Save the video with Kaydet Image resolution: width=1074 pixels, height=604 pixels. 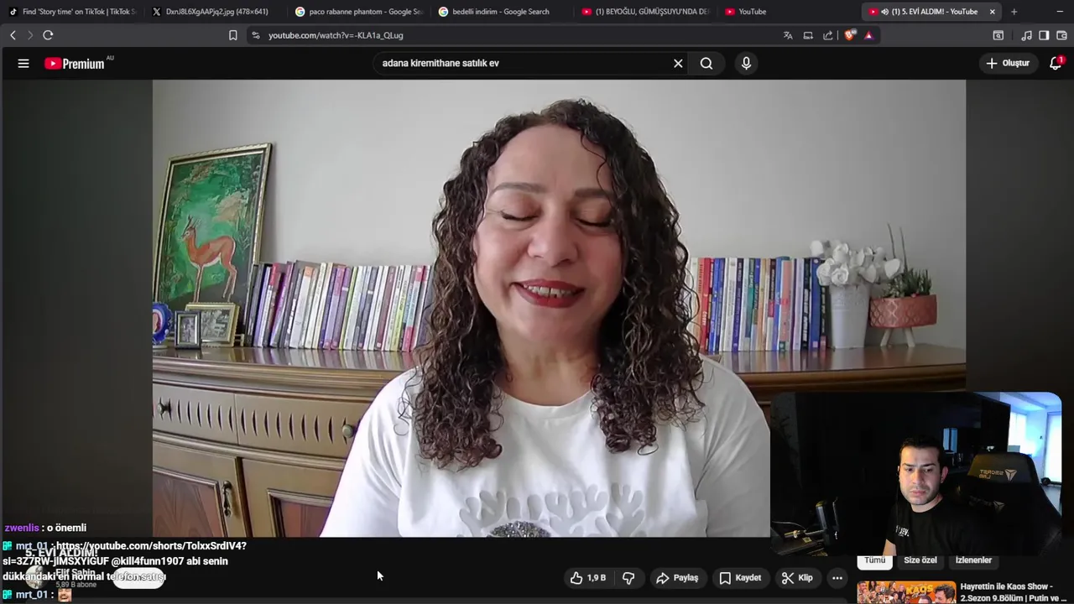[x=740, y=578]
